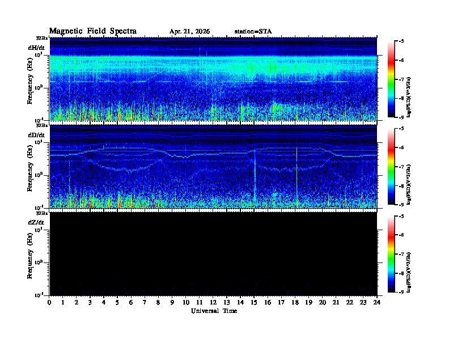The height and width of the screenshot is (347, 449).
Task: Click hour label 0 on time axis
Action: (x=49, y=302)
